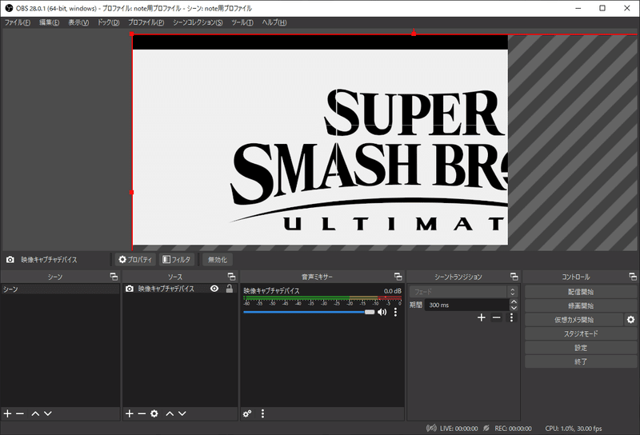Add a new source with the plus icon
Image resolution: width=640 pixels, height=435 pixels.
(x=130, y=413)
